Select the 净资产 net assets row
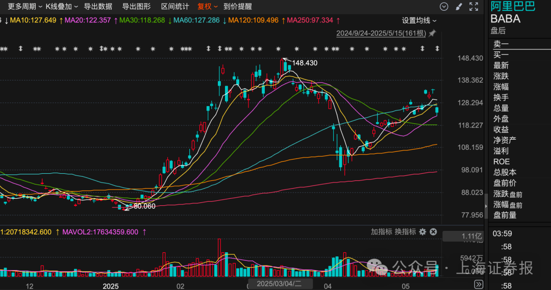Screen dimensions: 551x290 (505, 140)
